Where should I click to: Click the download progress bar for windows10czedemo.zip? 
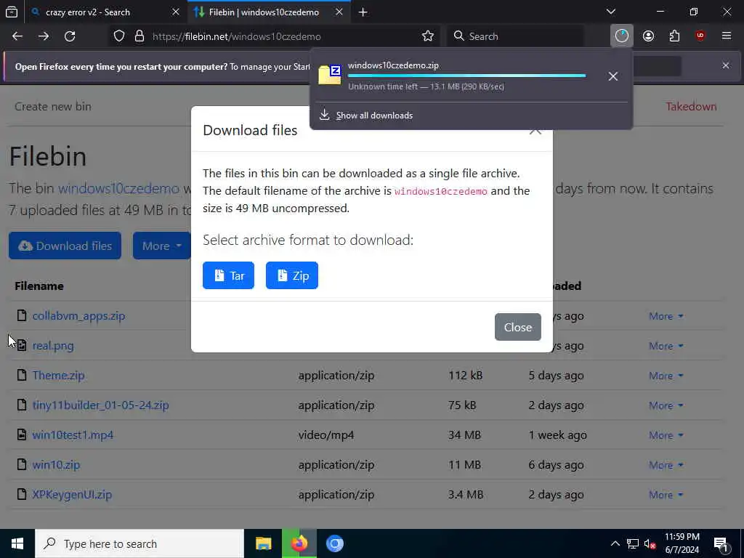tap(467, 76)
